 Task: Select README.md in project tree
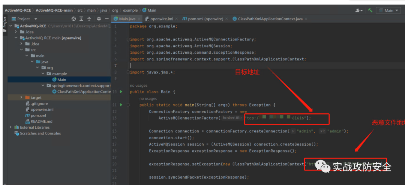[39, 121]
